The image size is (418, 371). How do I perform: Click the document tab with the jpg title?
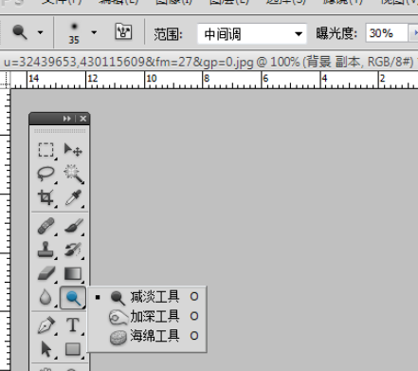[x=209, y=62]
